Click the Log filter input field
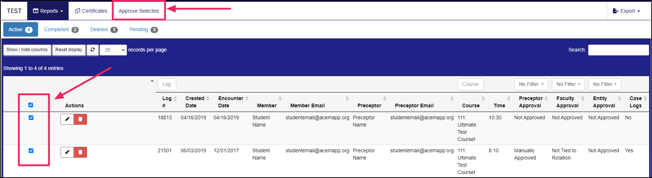 167,84
